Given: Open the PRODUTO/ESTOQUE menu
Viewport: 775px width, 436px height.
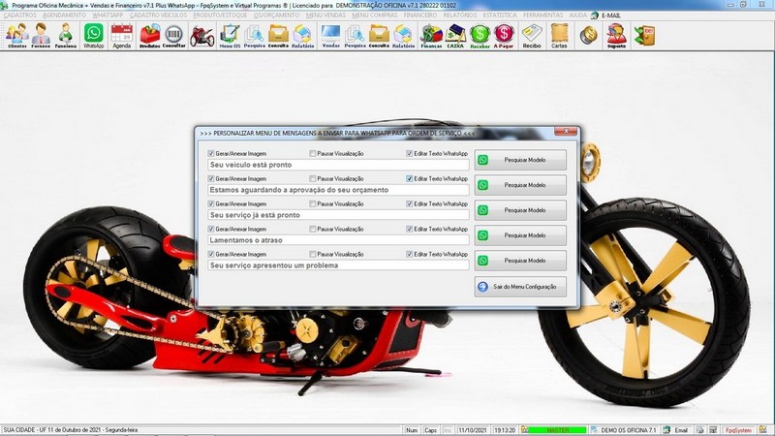Looking at the screenshot, I should pos(220,16).
